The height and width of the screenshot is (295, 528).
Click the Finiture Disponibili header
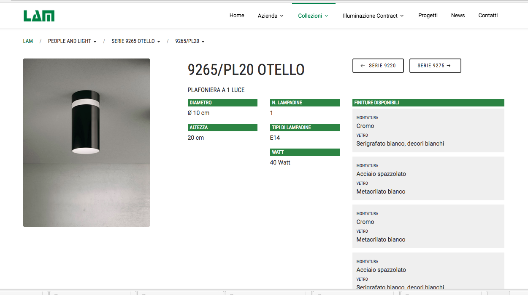pyautogui.click(x=428, y=103)
